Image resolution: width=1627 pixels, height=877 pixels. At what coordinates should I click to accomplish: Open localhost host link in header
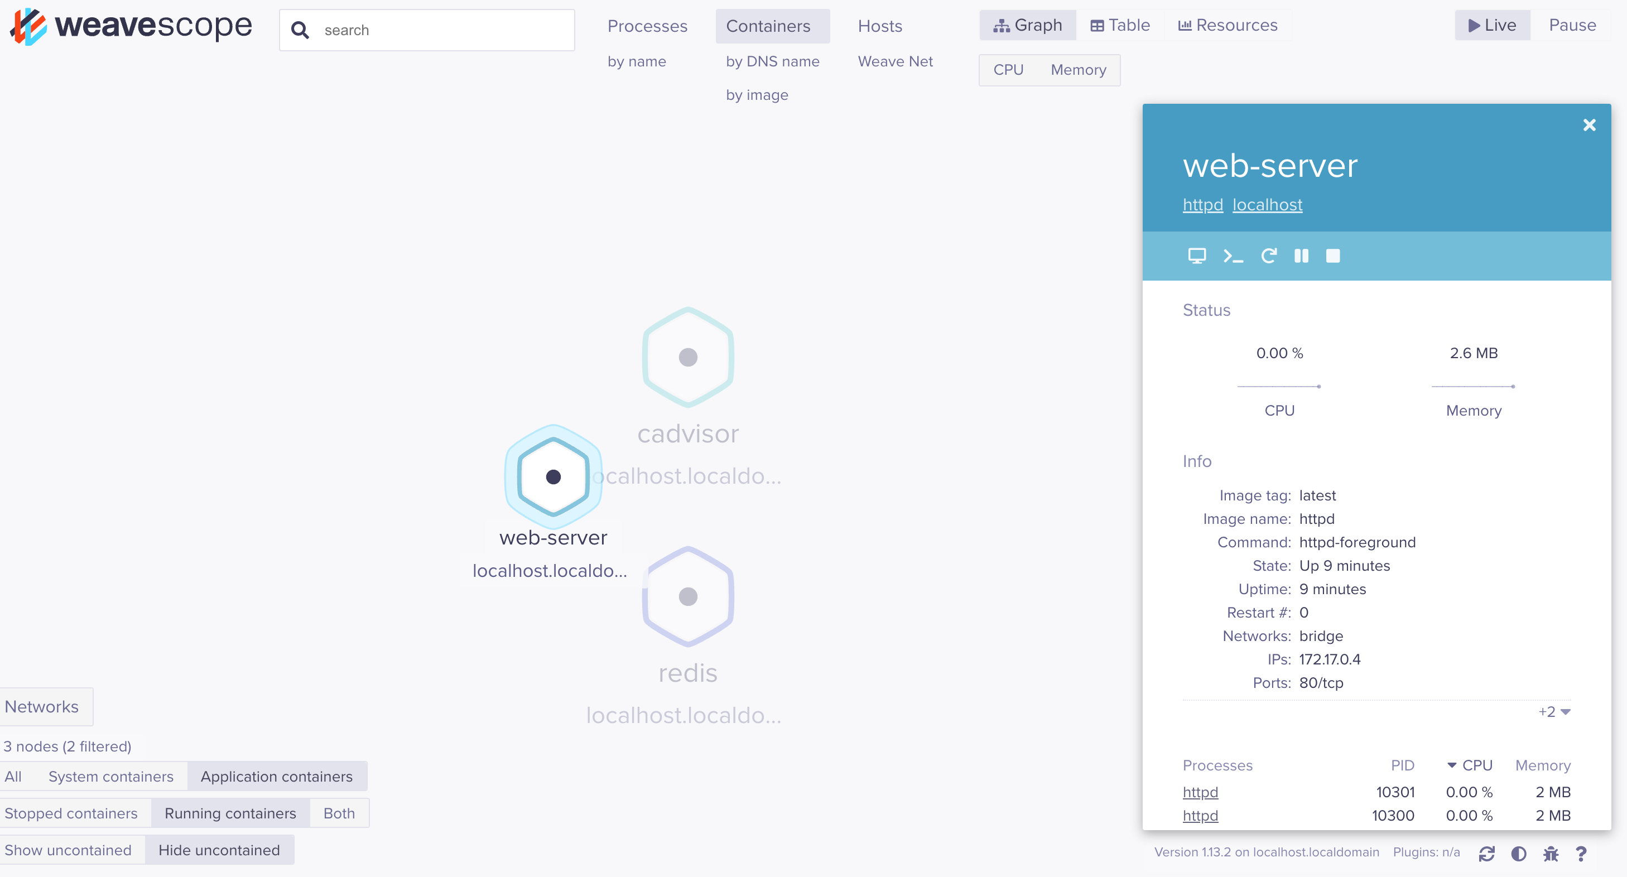tap(1267, 205)
